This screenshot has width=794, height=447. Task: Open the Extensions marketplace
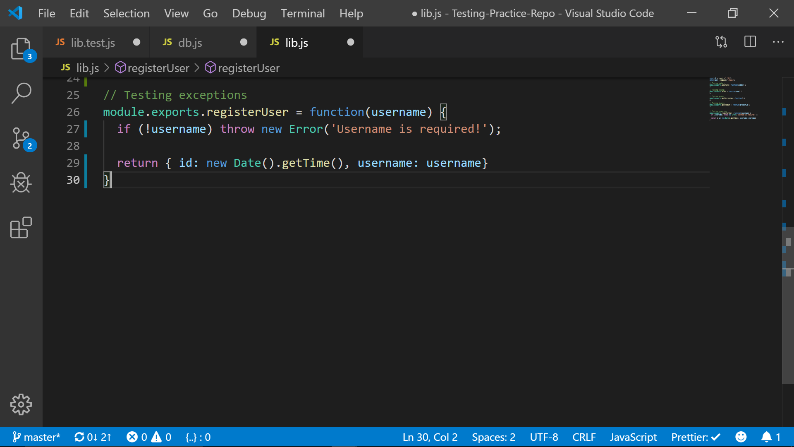coord(21,228)
